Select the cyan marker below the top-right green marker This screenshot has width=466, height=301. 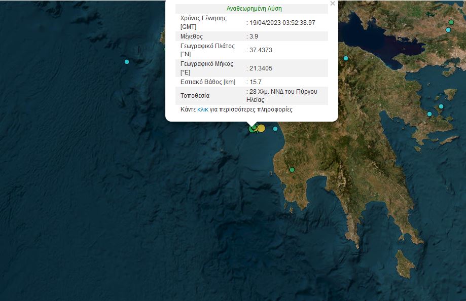pyautogui.click(x=448, y=30)
